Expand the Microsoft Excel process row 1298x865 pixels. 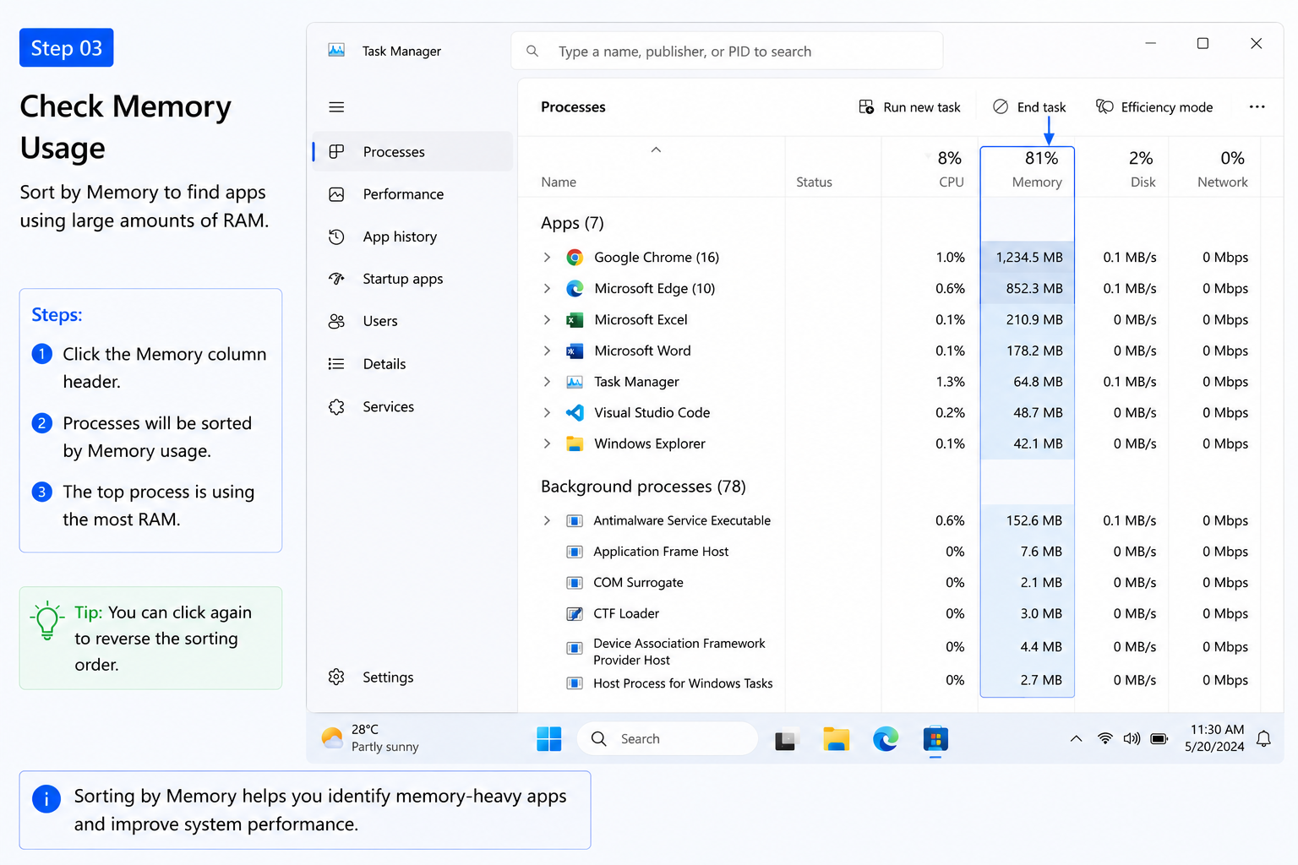pyautogui.click(x=547, y=320)
